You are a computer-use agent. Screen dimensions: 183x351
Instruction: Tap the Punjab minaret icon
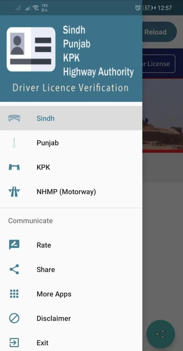tap(14, 143)
